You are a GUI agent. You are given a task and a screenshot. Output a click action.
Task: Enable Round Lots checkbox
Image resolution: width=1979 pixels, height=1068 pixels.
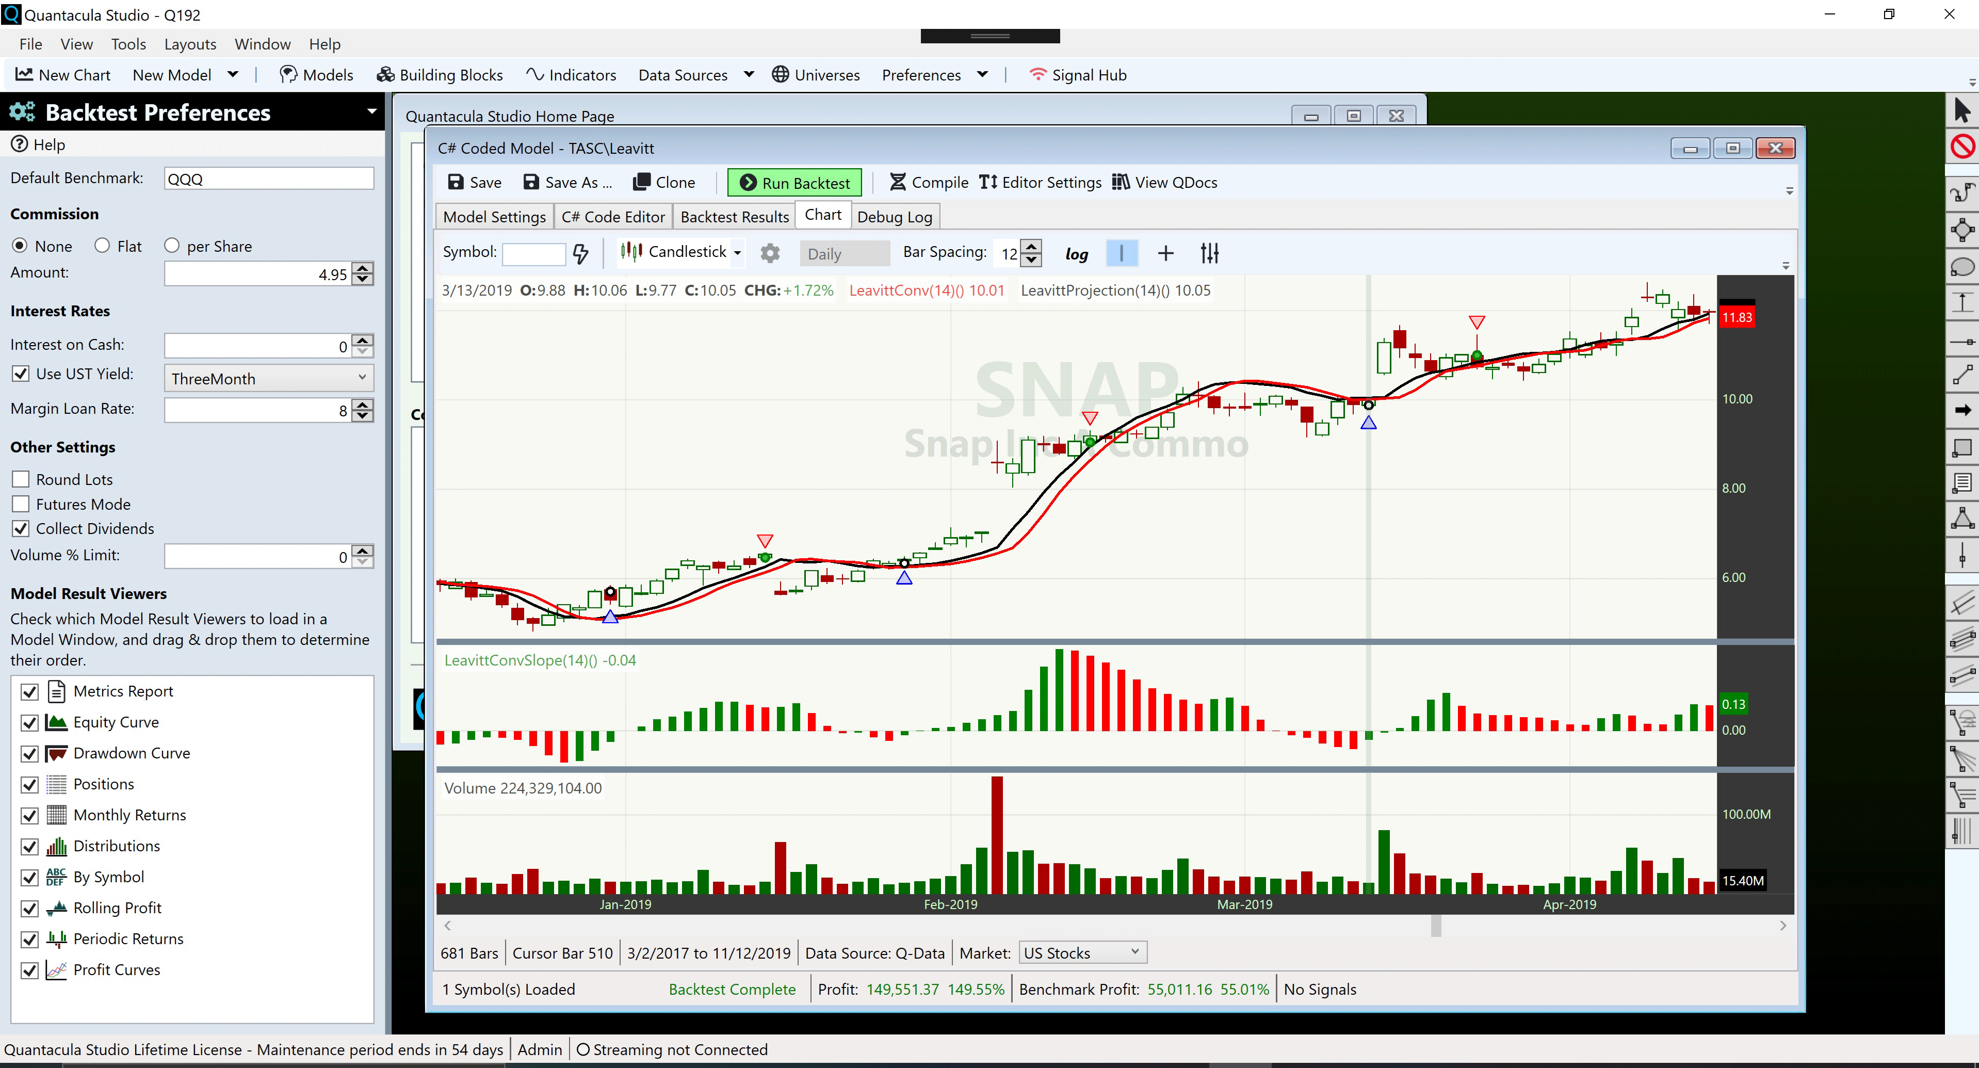tap(21, 479)
